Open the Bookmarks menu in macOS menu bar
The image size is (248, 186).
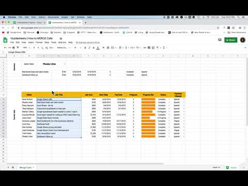(x=53, y=17)
